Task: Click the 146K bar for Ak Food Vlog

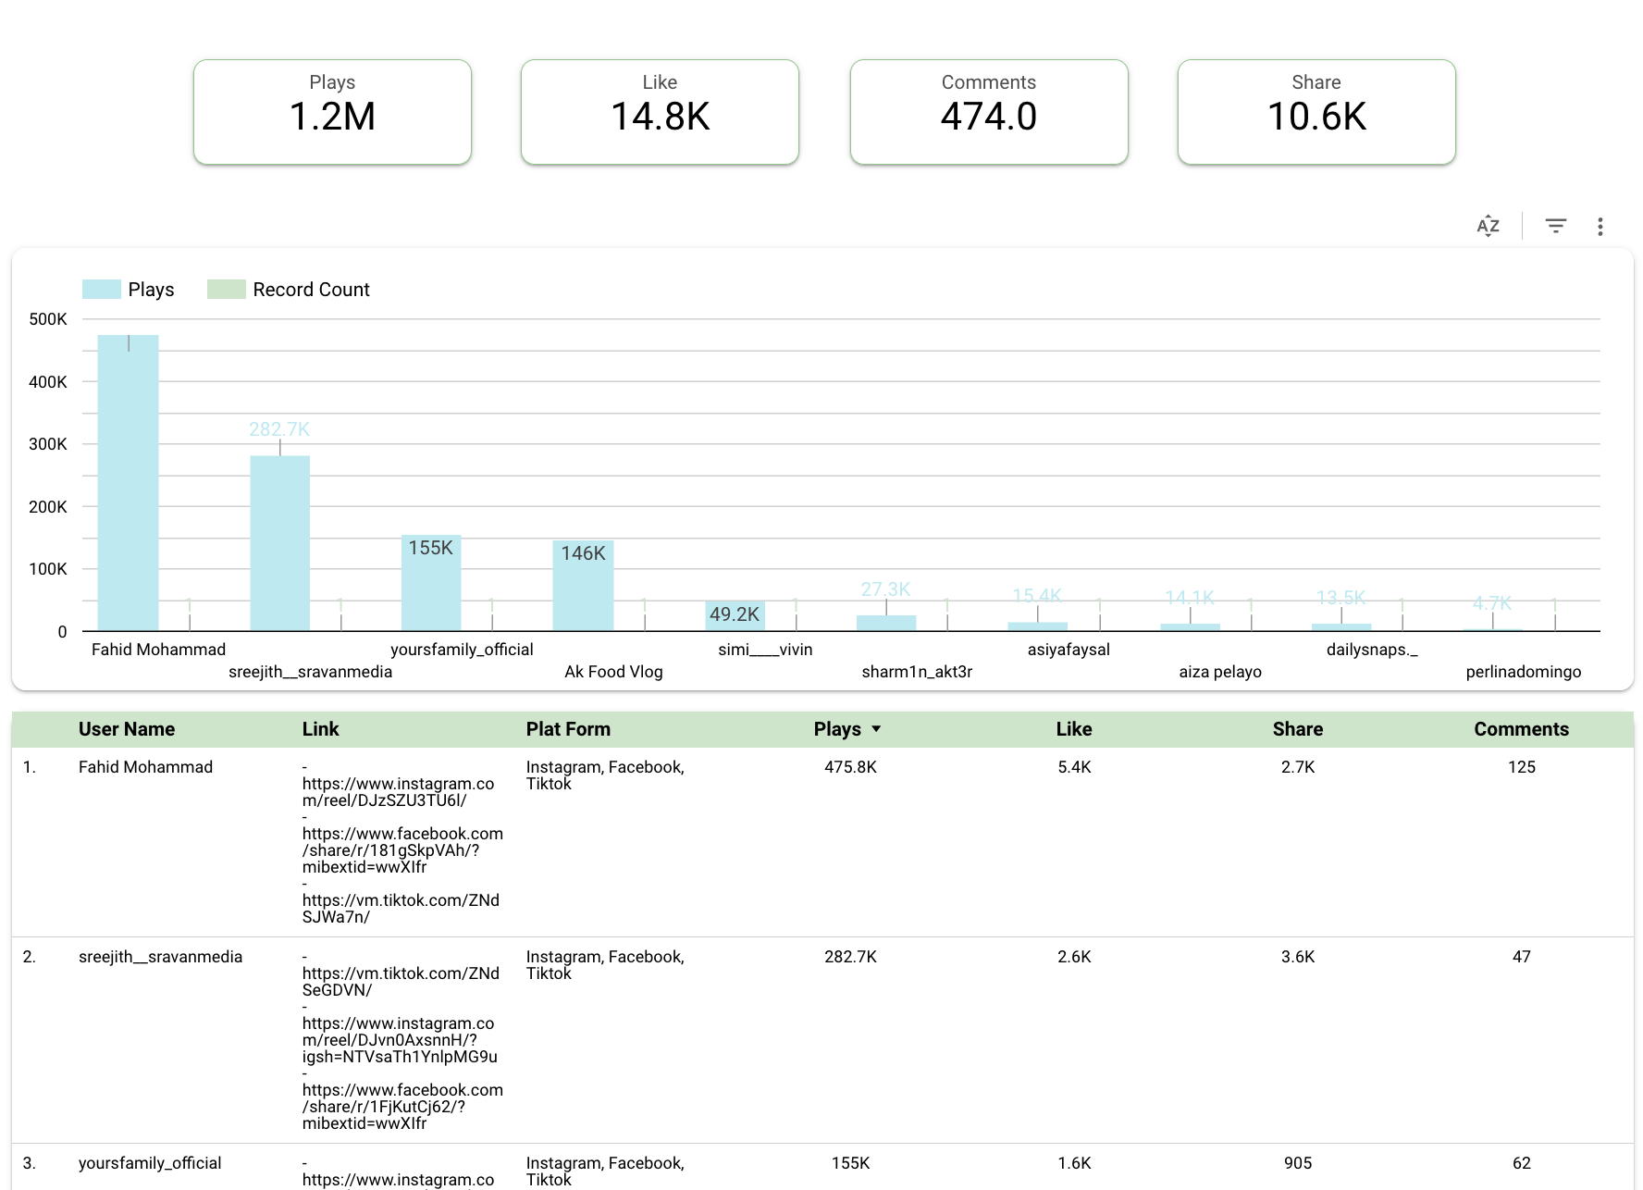Action: pos(583,586)
